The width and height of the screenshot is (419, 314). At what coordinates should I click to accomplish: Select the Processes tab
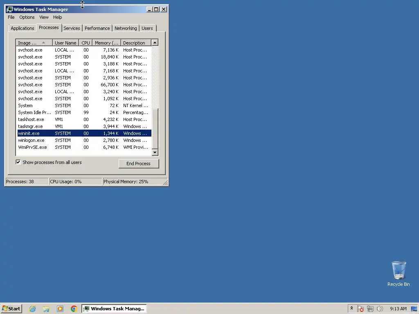pos(49,27)
